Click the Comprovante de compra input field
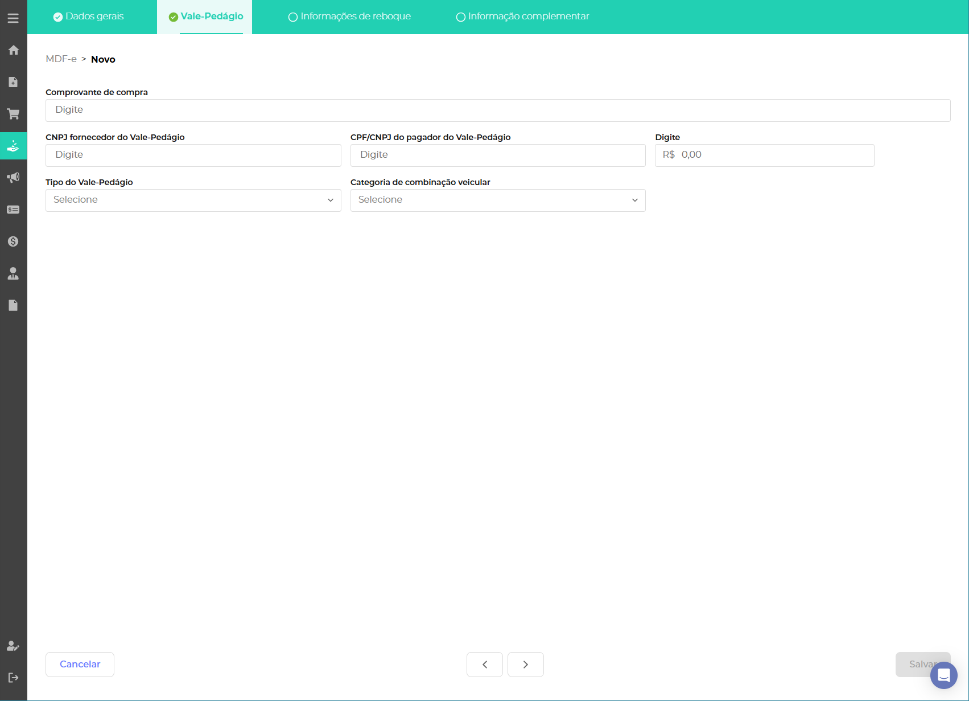 [497, 110]
